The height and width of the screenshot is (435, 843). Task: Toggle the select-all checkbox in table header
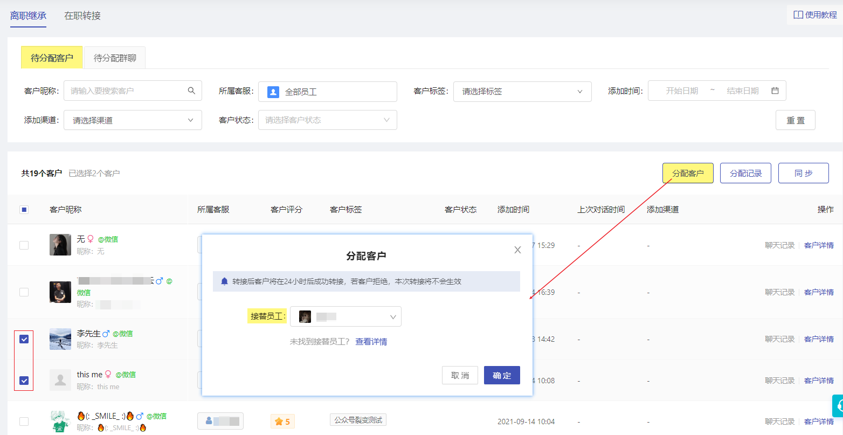point(24,210)
